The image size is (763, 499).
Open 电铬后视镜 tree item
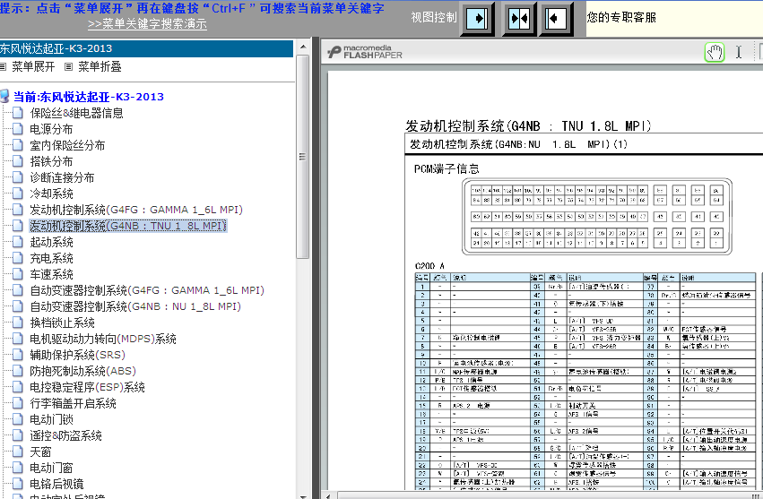[56, 484]
